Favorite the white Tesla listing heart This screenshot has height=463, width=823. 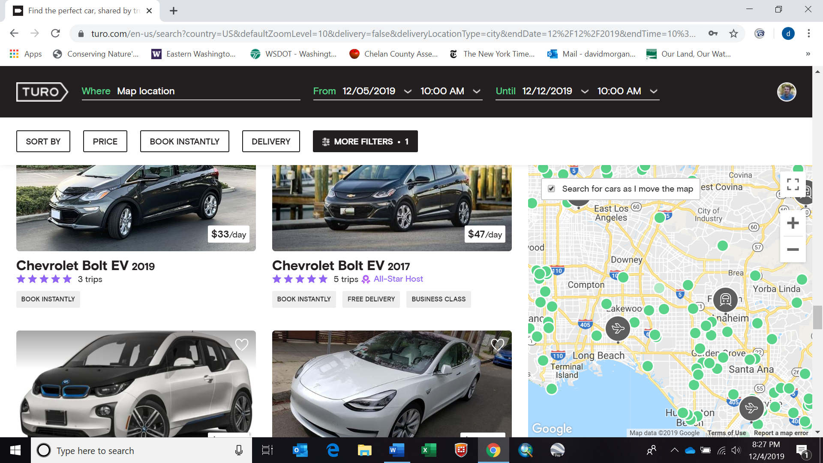(x=497, y=344)
